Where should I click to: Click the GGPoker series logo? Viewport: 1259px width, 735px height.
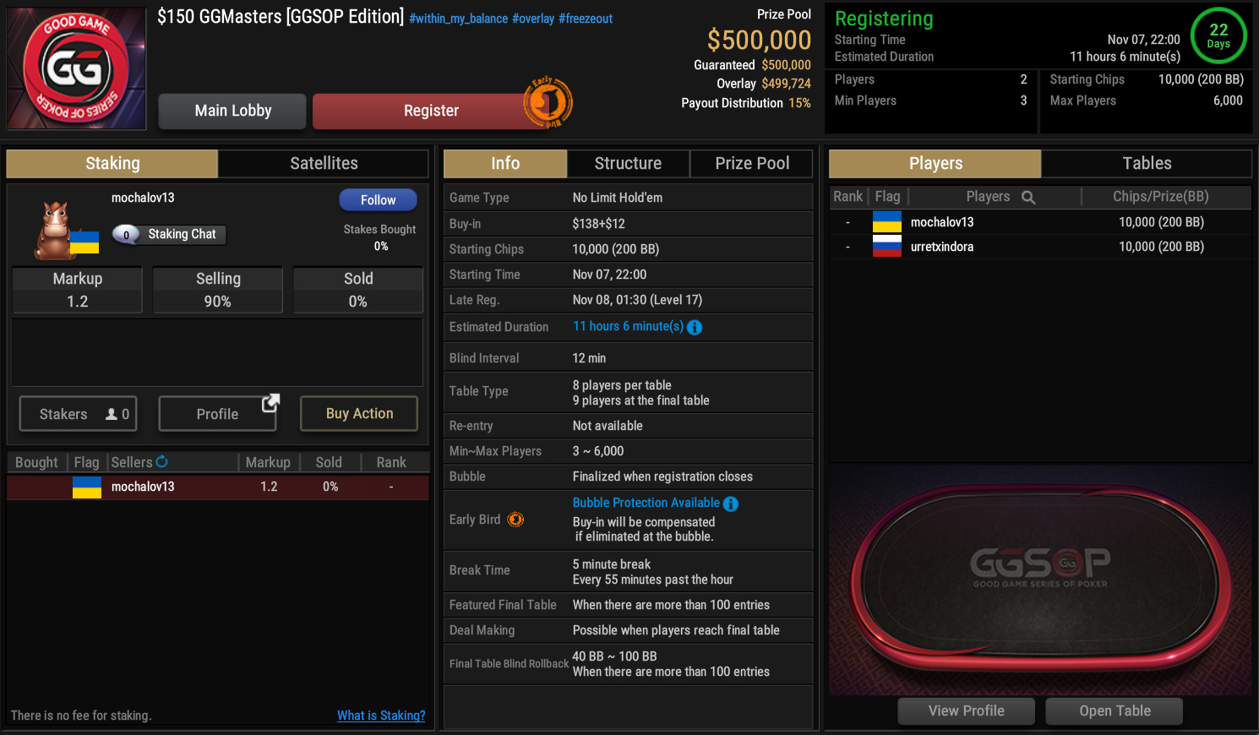click(x=76, y=68)
